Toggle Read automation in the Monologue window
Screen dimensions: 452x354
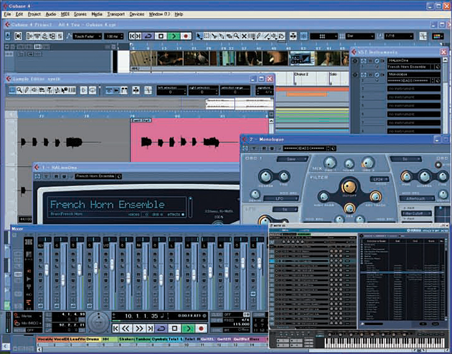pos(263,149)
